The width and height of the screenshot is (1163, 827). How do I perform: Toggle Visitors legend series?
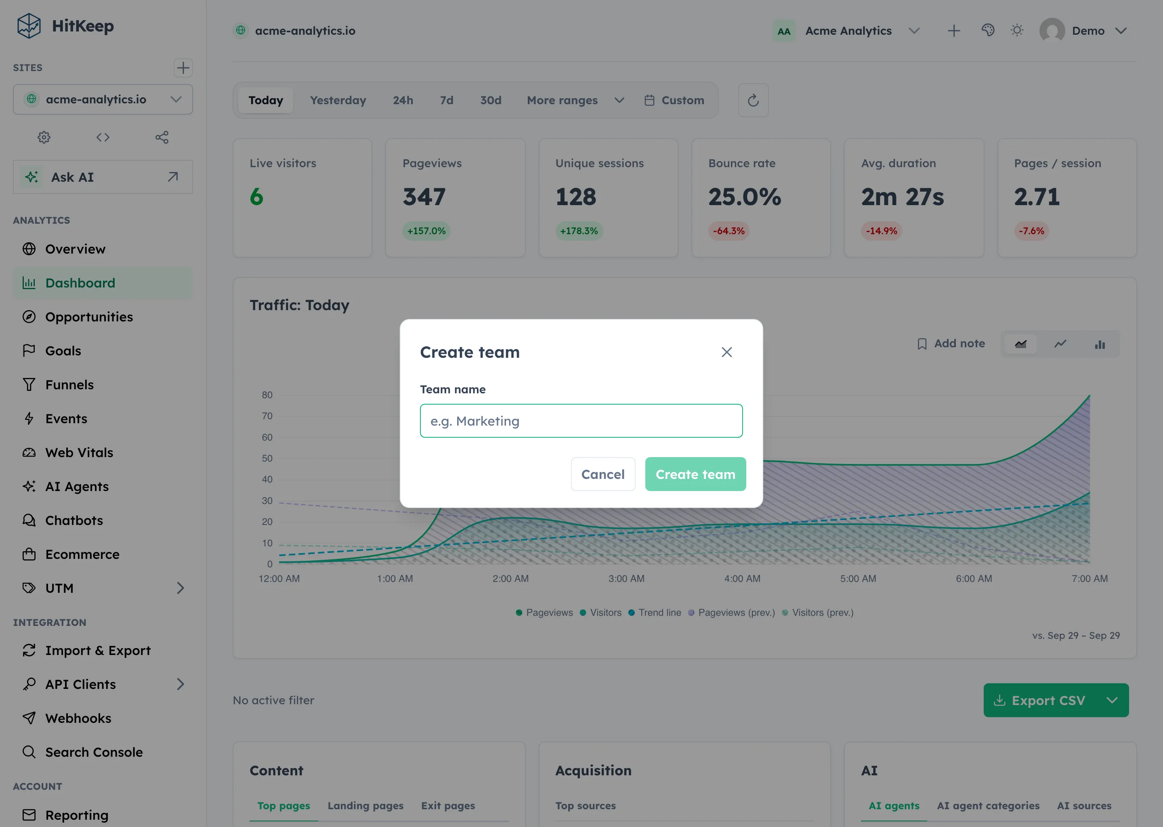(600, 613)
